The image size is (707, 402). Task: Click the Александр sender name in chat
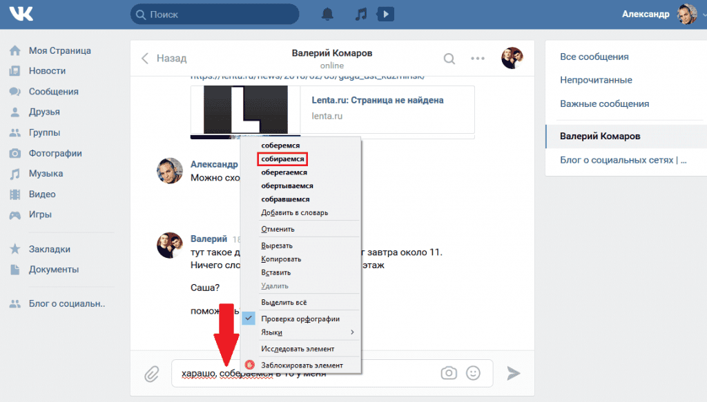214,164
